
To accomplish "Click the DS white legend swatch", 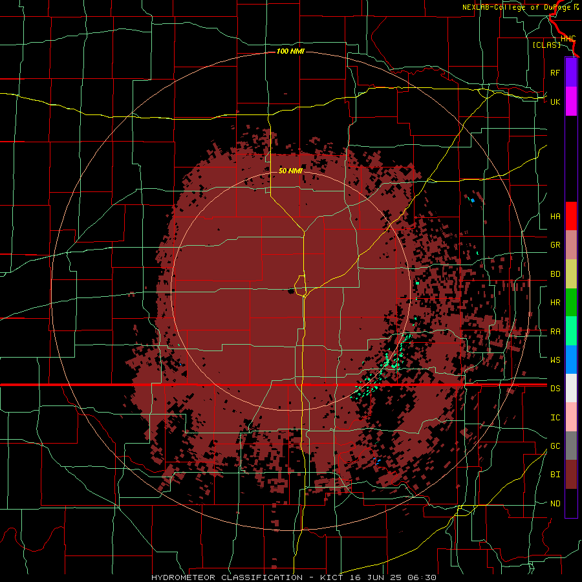I will pyautogui.click(x=571, y=388).
